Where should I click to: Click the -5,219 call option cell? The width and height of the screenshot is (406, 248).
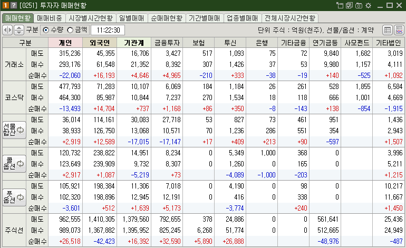[x=134, y=175]
